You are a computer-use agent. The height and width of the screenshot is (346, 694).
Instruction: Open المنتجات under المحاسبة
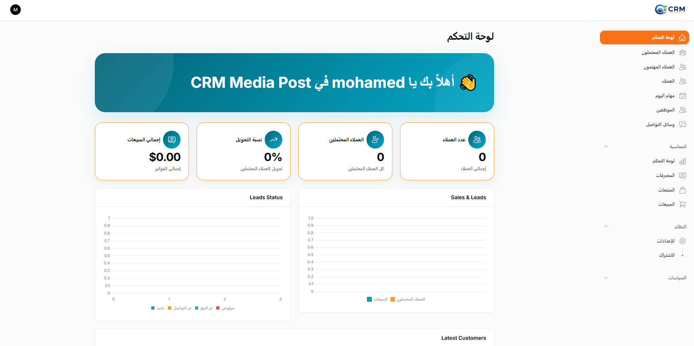coord(644,190)
